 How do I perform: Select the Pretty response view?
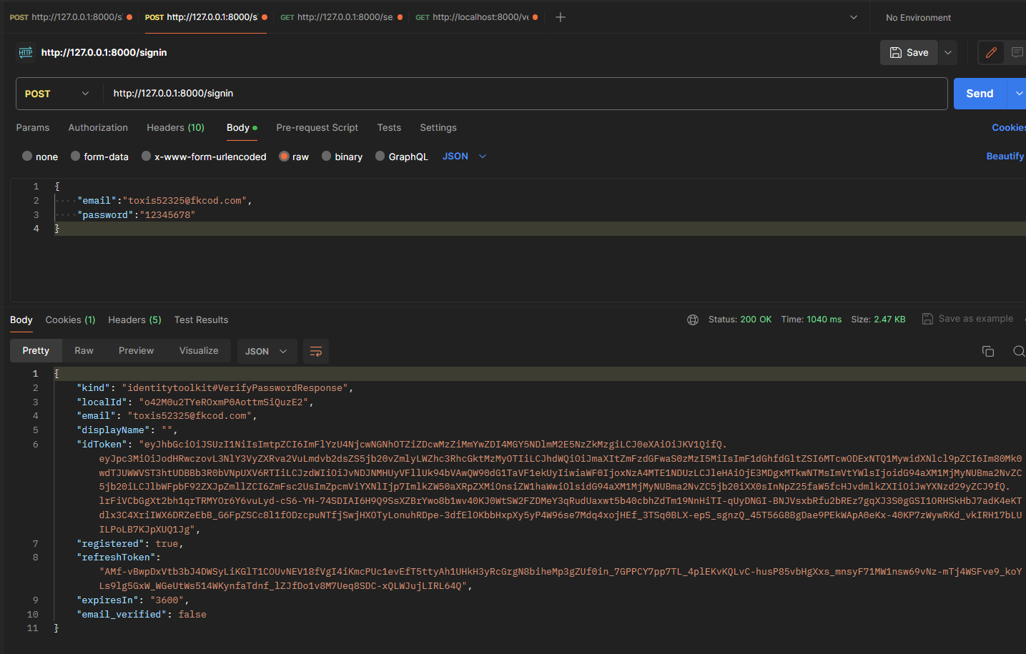pyautogui.click(x=36, y=351)
